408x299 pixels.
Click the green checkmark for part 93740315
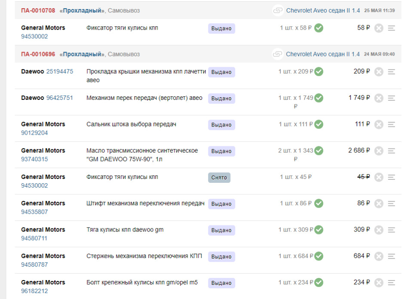click(319, 151)
